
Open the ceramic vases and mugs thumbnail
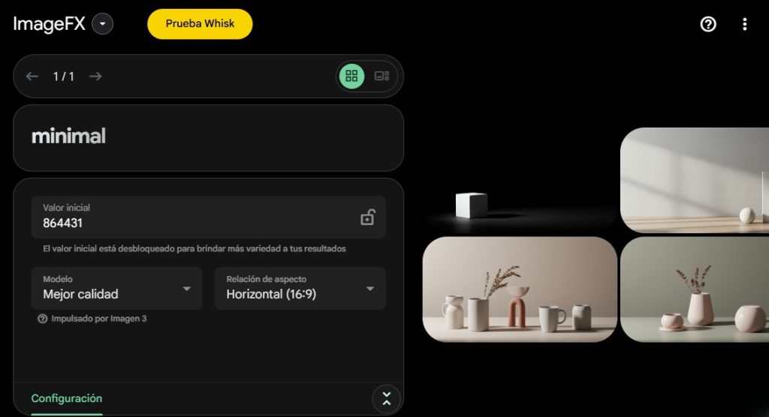tap(520, 289)
